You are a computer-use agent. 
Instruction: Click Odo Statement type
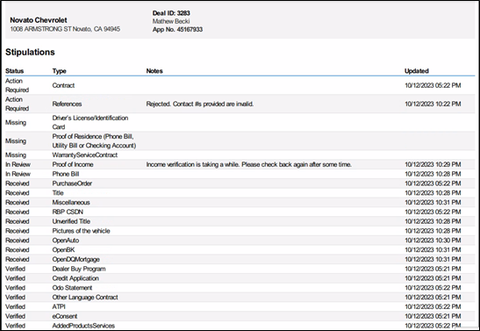[x=72, y=288]
